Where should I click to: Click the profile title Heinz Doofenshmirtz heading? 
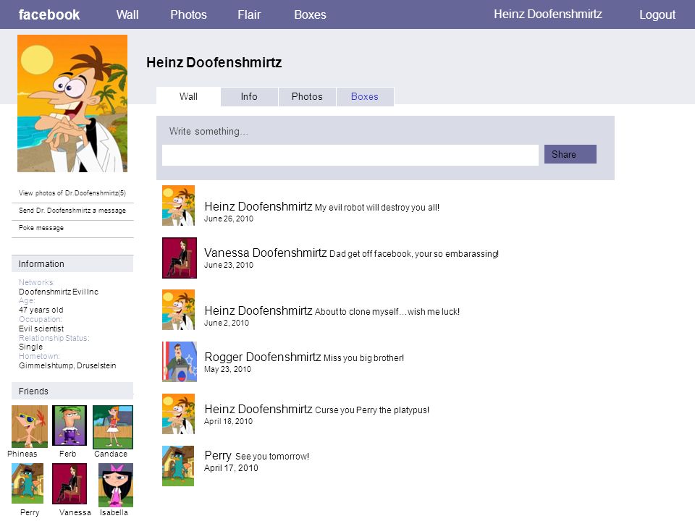pyautogui.click(x=214, y=62)
